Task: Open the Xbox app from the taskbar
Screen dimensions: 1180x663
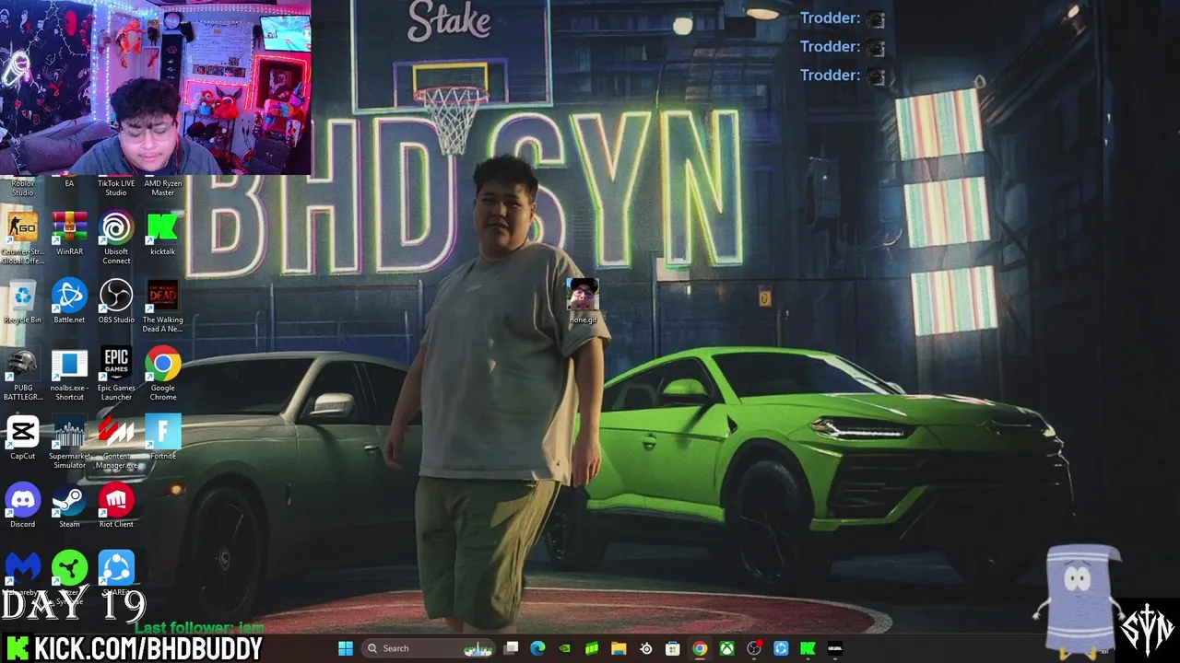Action: pos(727,648)
